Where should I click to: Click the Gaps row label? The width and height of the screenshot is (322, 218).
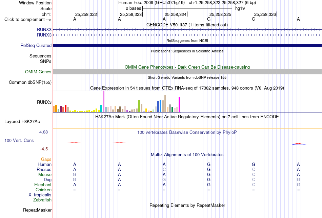tap(46, 159)
